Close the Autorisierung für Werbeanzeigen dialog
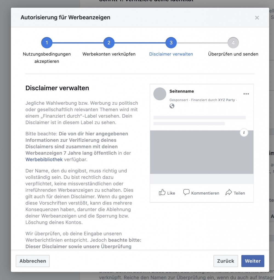The width and height of the screenshot is (274, 280). coord(257,18)
